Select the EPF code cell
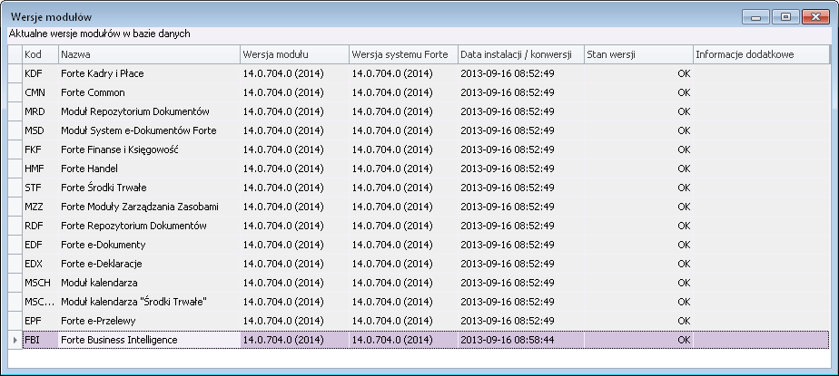This screenshot has width=839, height=376. coord(41,321)
